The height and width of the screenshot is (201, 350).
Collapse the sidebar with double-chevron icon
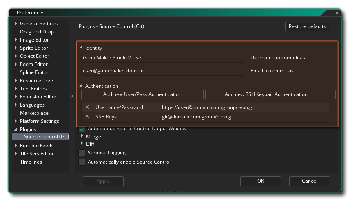point(72,96)
